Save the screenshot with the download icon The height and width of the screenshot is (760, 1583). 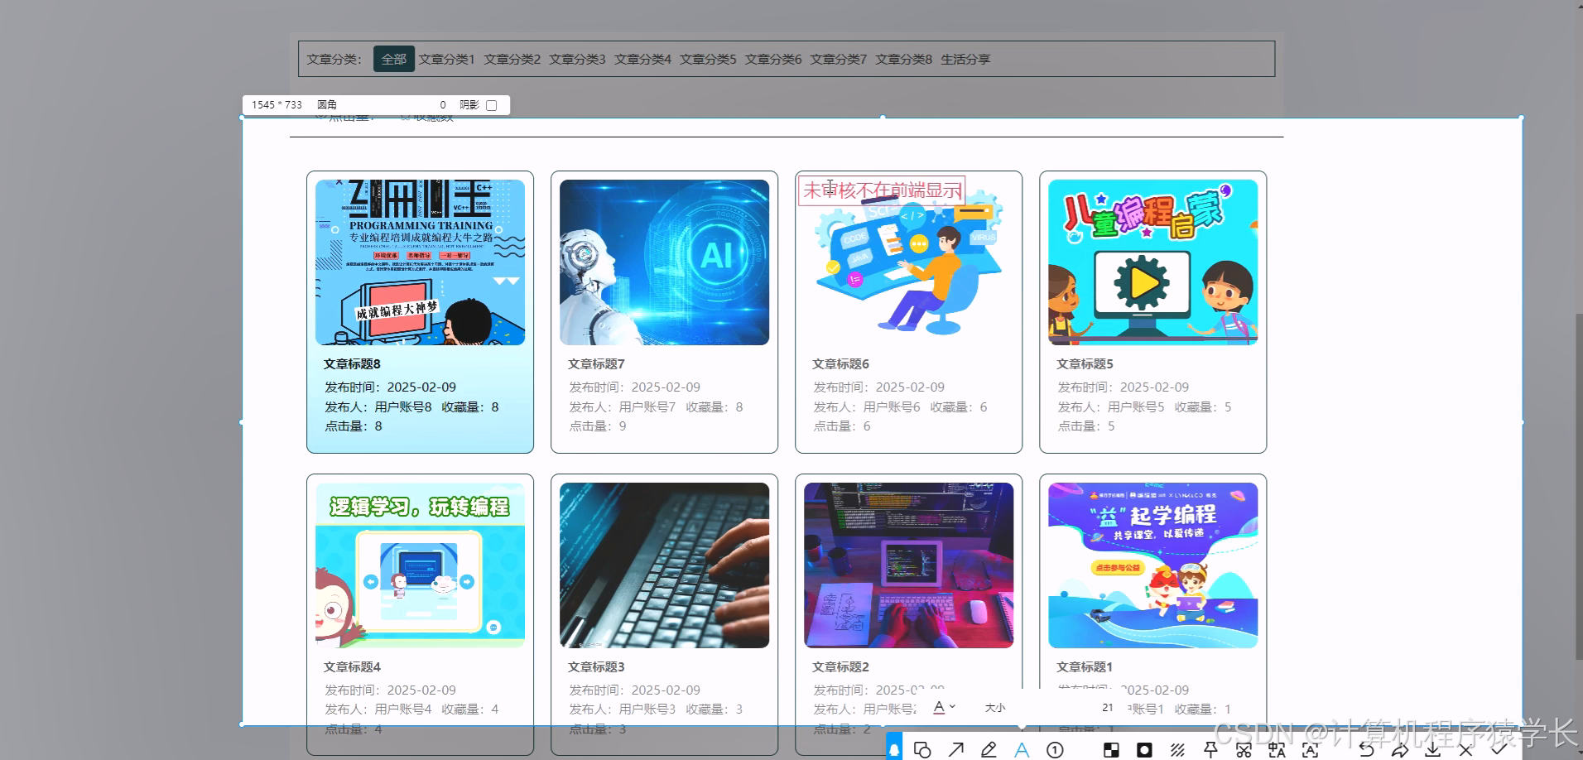coord(1434,749)
